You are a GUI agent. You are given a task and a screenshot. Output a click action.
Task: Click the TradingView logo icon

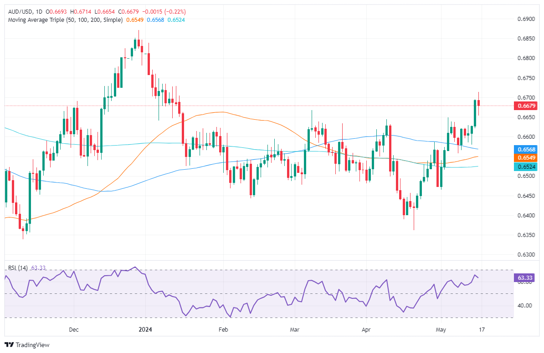9,345
